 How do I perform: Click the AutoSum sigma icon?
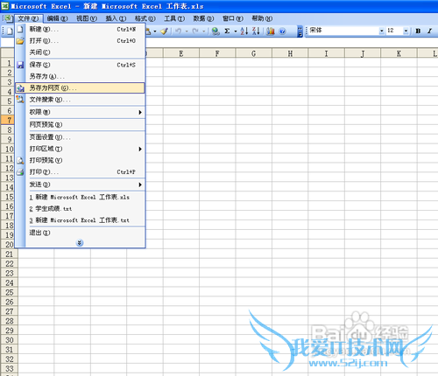pyautogui.click(x=227, y=31)
